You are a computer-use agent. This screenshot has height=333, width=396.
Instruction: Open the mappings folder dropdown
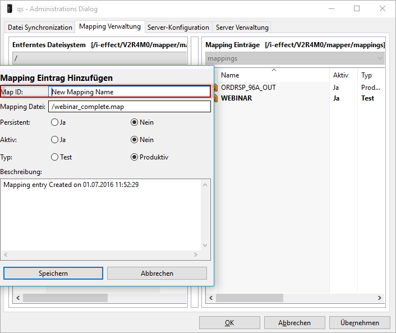coord(380,58)
